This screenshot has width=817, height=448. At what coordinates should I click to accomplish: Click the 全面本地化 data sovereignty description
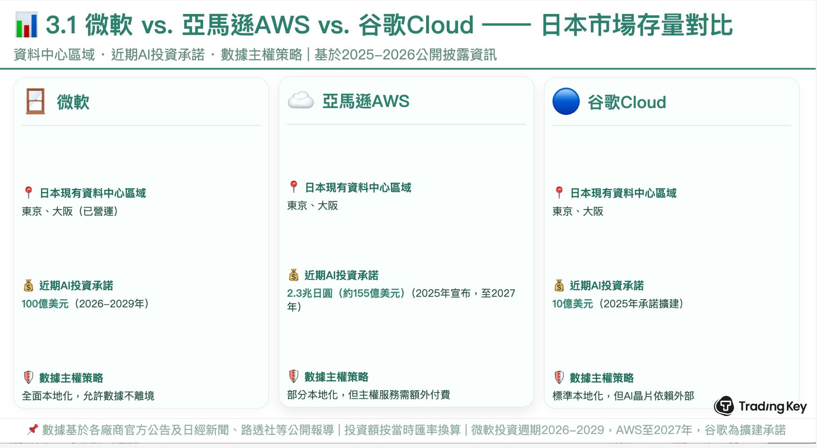coord(88,396)
